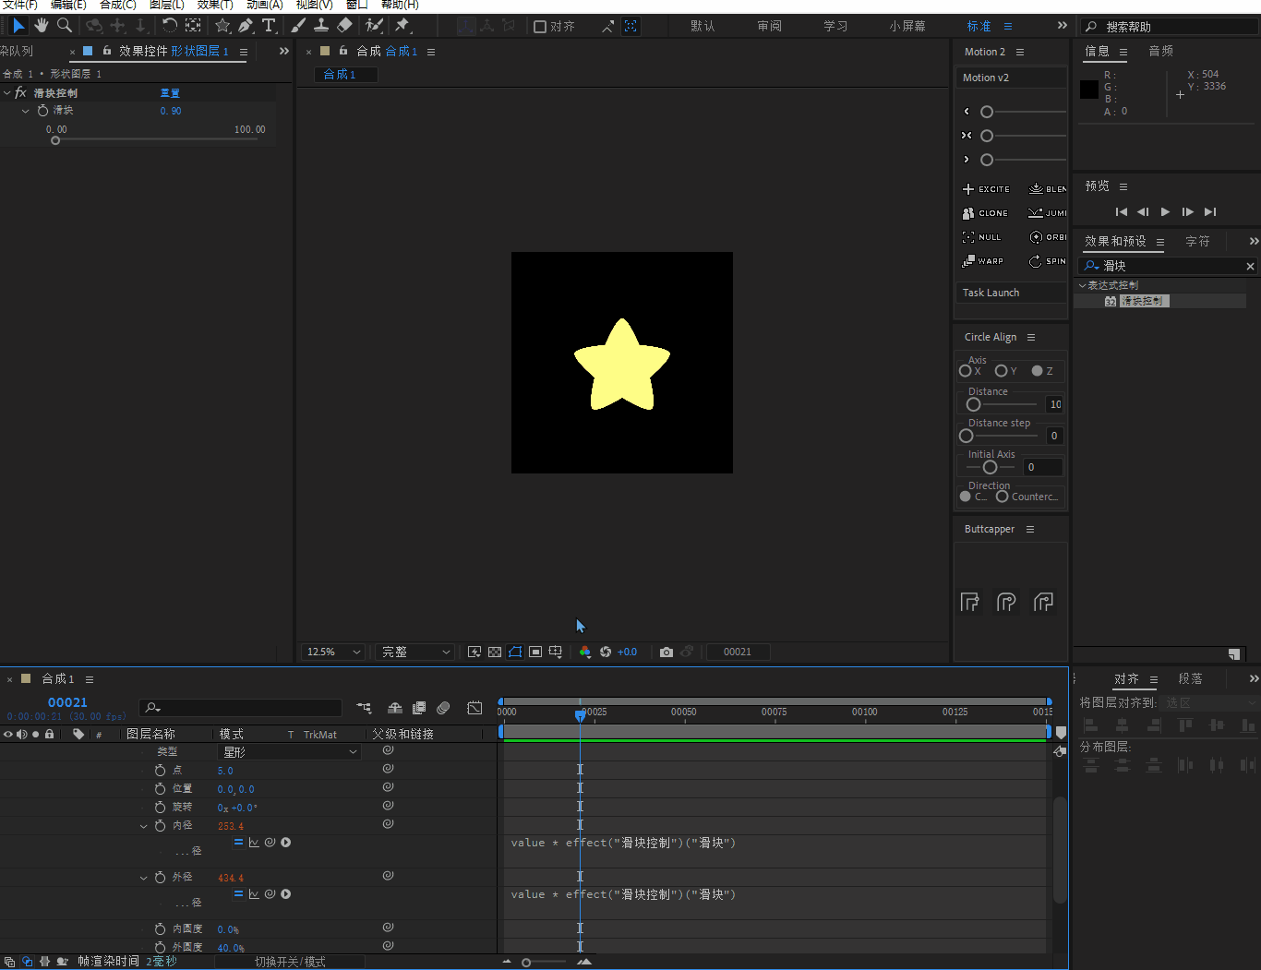Viewport: 1261px width, 970px height.
Task: Click 重置 for 滑块控制 effect
Action: click(170, 93)
